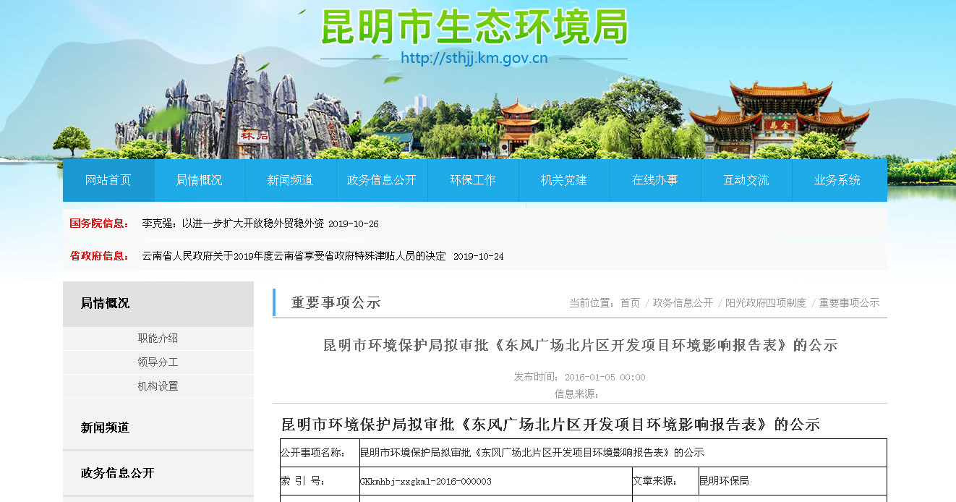956x502 pixels.
Task: Click 首页 in the breadcrumb trail
Action: point(630,303)
